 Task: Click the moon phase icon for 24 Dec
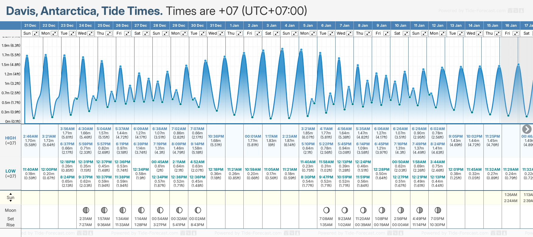pyautogui.click(x=86, y=210)
